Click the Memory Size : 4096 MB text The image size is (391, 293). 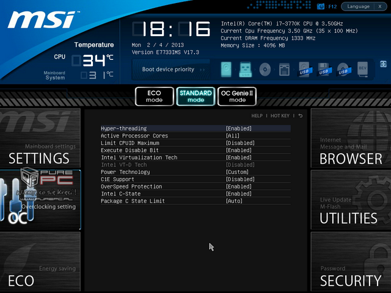pos(252,45)
